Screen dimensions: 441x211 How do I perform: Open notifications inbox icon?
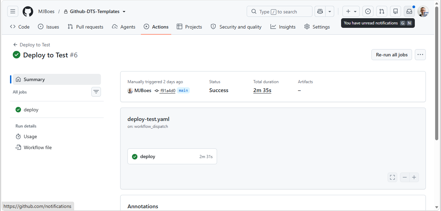tap(409, 11)
